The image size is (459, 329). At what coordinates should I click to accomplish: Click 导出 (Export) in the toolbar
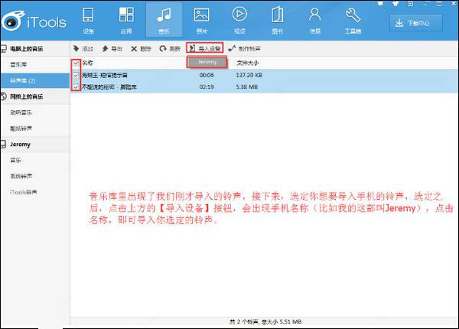[x=112, y=49]
